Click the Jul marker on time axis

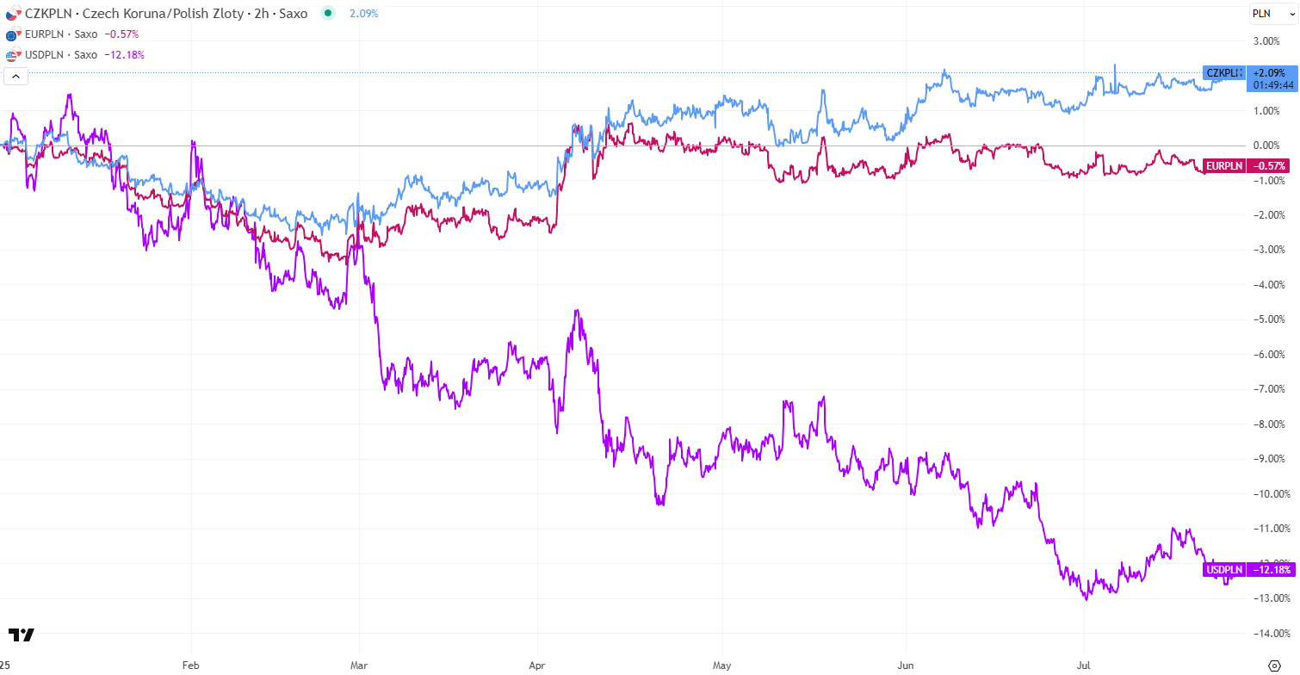point(1084,665)
